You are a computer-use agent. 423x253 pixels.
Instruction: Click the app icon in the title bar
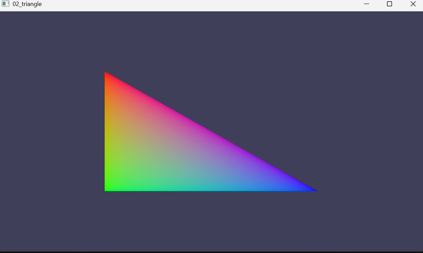pyautogui.click(x=5, y=4)
